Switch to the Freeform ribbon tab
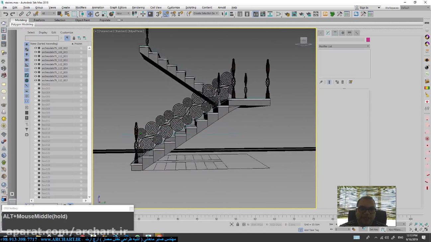431x242 pixels. click(39, 20)
